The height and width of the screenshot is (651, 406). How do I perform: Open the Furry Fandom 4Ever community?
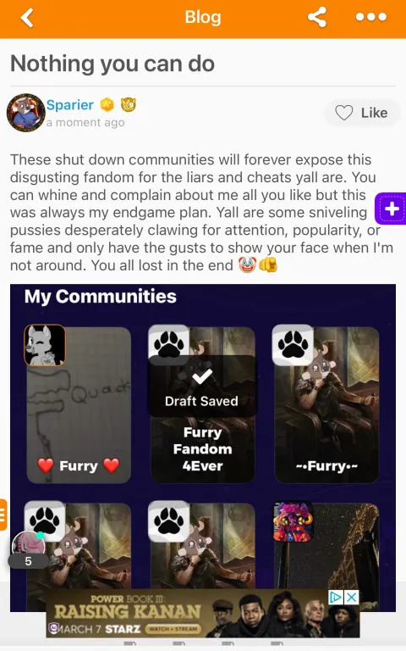point(202,449)
